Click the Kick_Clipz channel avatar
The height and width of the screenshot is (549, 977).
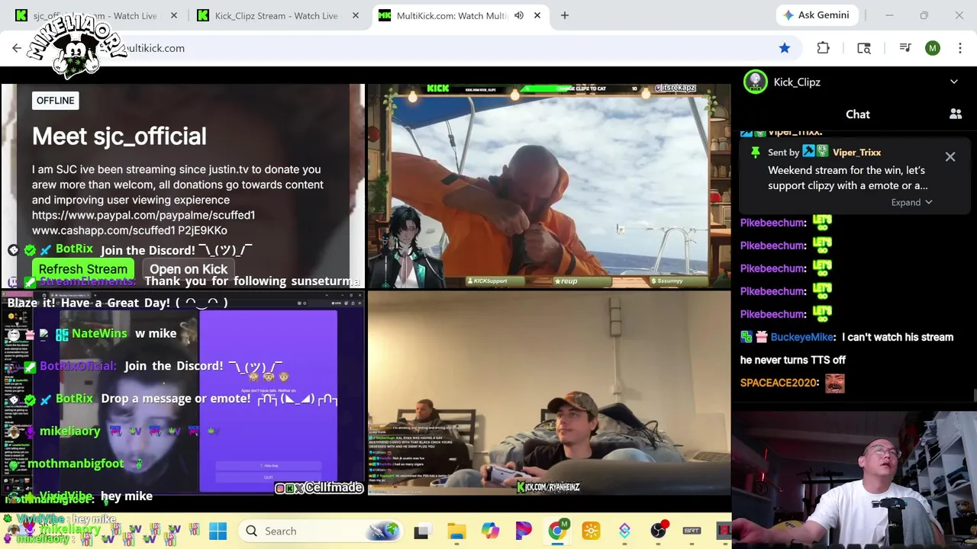pyautogui.click(x=756, y=82)
